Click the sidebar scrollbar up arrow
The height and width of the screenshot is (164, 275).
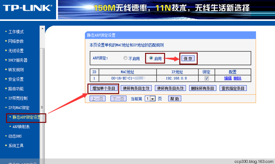[x=42, y=28]
